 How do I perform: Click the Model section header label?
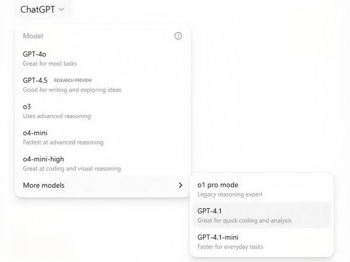point(33,36)
